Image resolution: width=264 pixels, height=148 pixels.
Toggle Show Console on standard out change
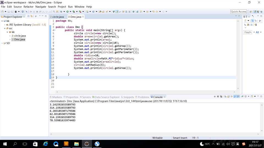click(235, 96)
